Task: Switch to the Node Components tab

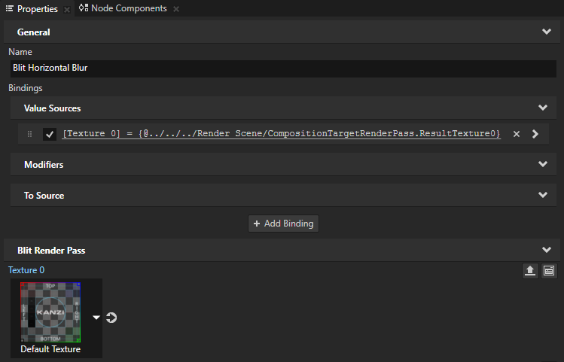Action: tap(128, 8)
